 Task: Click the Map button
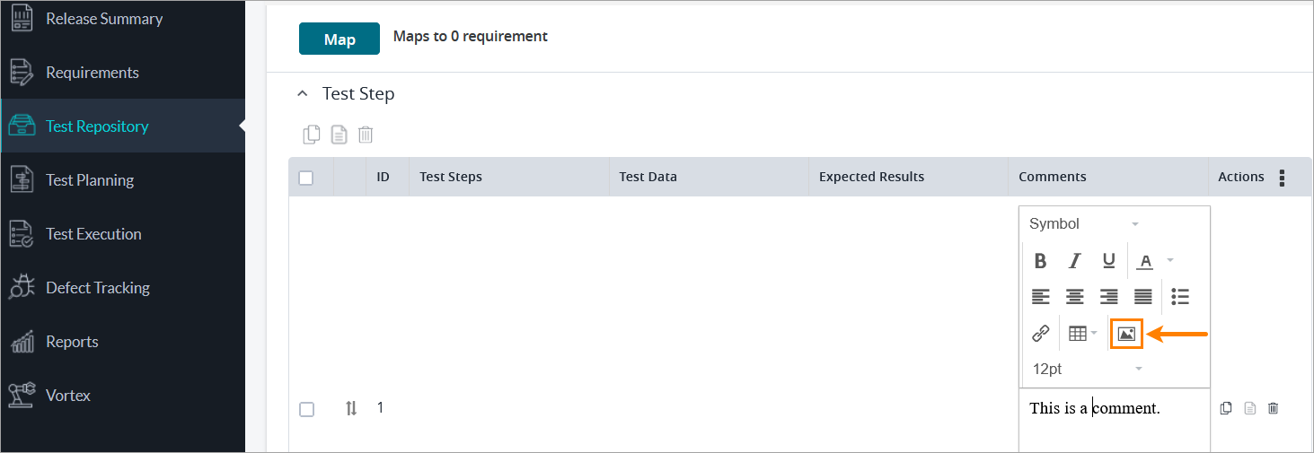tap(340, 39)
